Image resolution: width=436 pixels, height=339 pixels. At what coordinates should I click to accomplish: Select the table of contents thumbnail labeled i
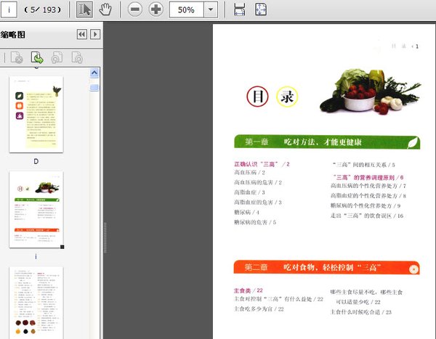(36, 210)
